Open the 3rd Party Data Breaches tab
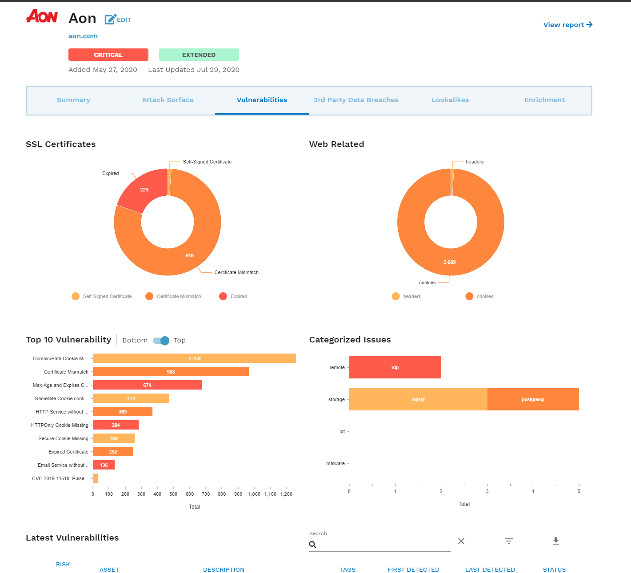Image resolution: width=631 pixels, height=573 pixels. pyautogui.click(x=356, y=100)
